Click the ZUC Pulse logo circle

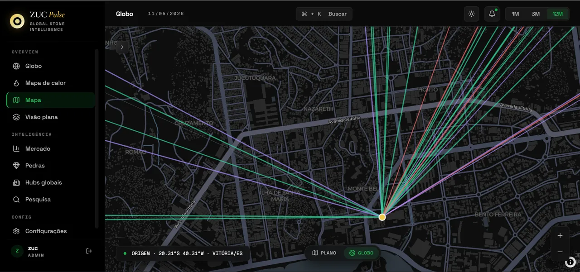[17, 21]
